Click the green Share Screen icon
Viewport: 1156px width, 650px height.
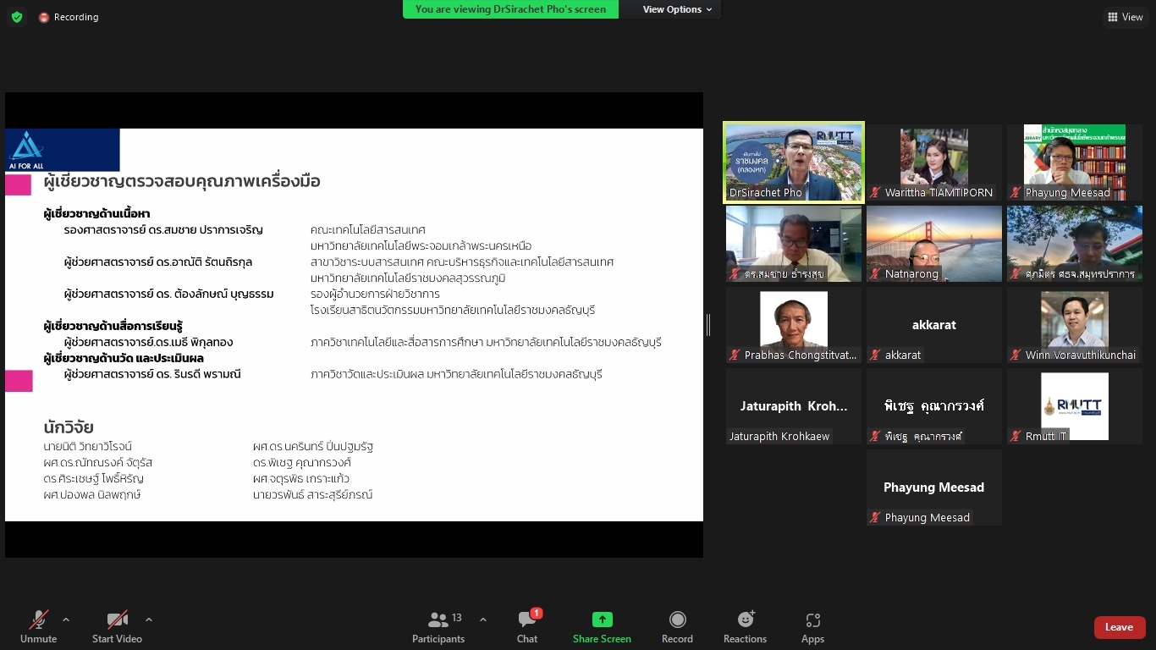click(x=602, y=620)
